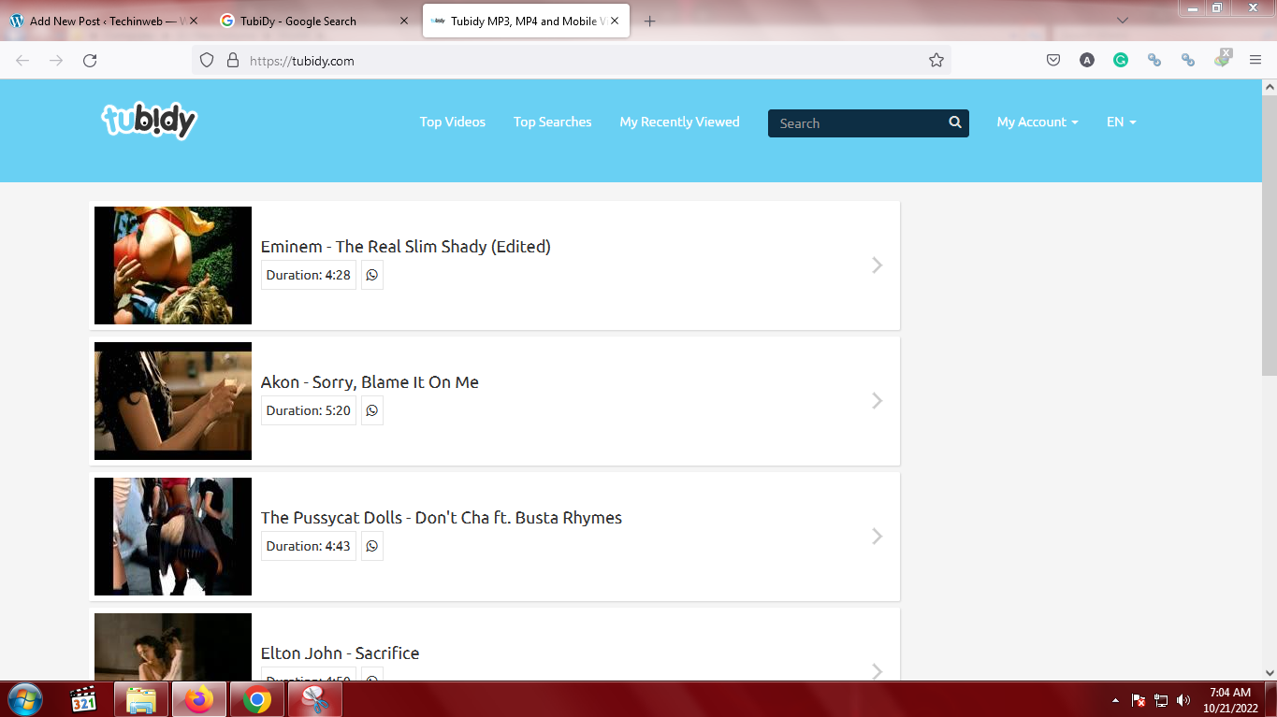Click the browser address bar URL
Viewport: 1277px width, 717px height.
click(302, 61)
